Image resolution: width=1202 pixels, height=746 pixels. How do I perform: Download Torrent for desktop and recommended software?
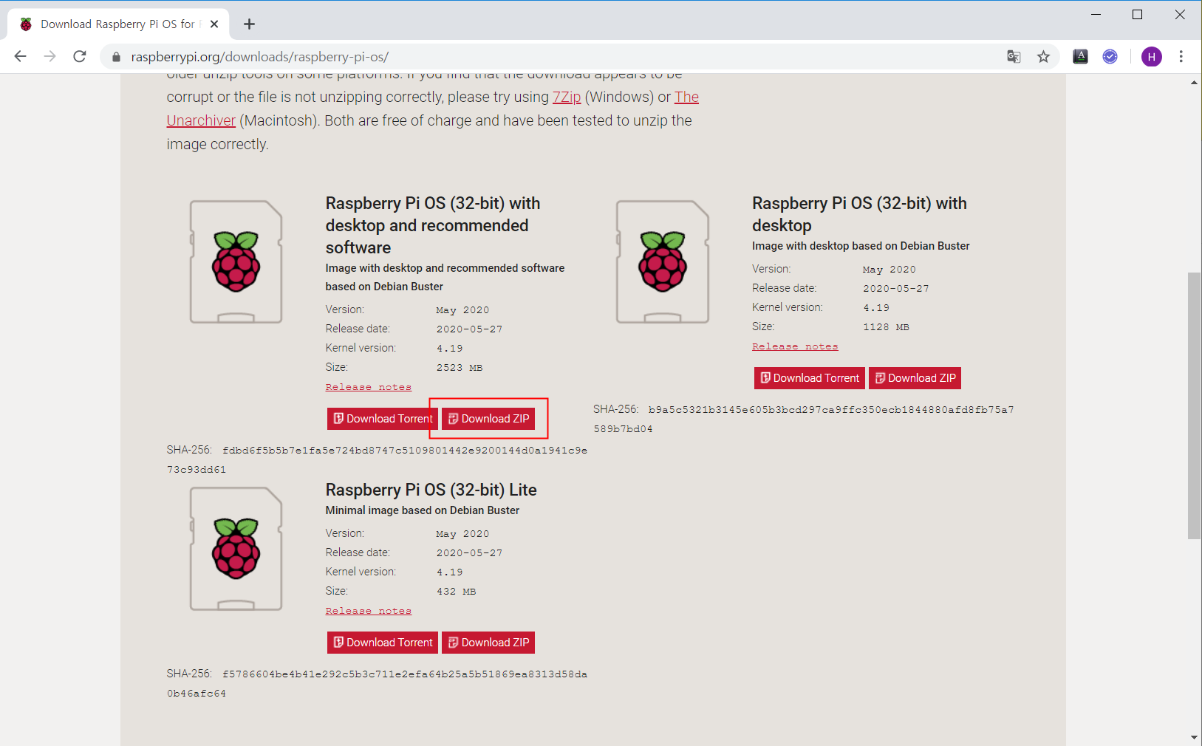coord(383,419)
